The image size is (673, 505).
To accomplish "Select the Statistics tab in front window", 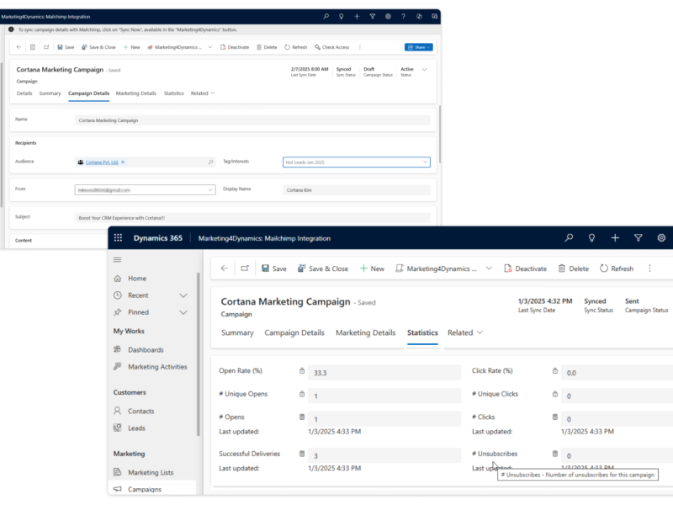I will pyautogui.click(x=422, y=332).
